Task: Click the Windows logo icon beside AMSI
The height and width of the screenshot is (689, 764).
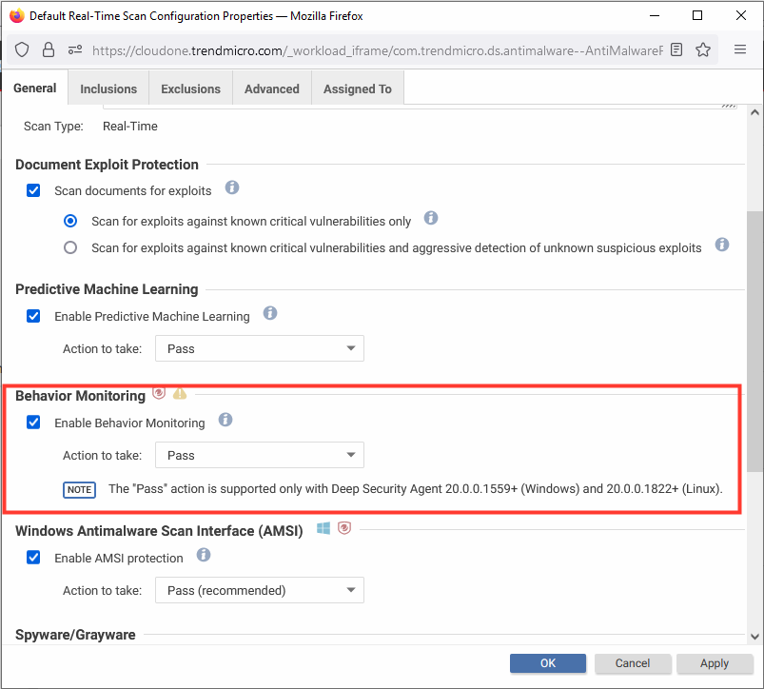Action: click(x=323, y=528)
